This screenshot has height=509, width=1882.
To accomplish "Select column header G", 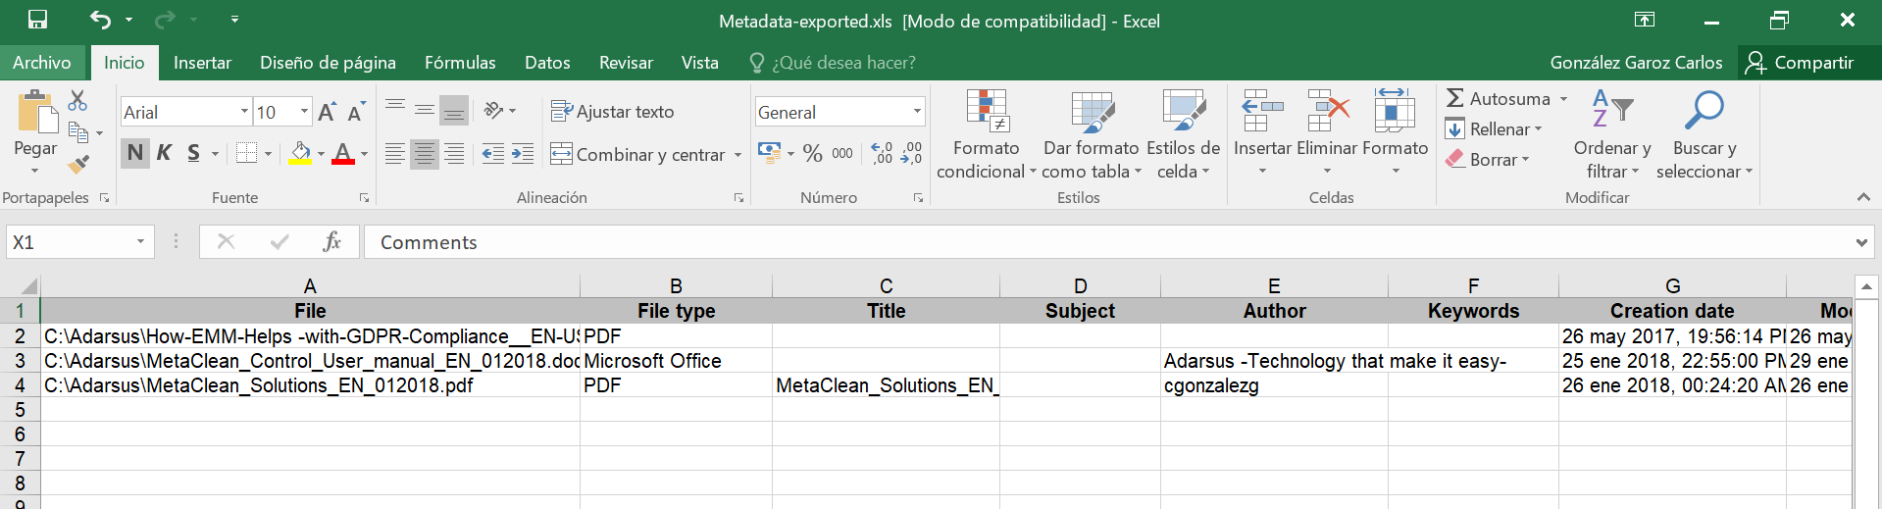I will coord(1672,286).
